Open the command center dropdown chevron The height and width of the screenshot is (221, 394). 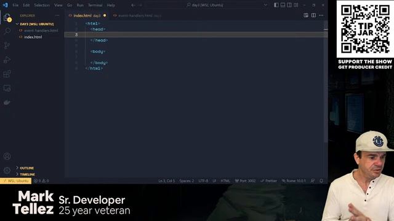pyautogui.click(x=265, y=5)
